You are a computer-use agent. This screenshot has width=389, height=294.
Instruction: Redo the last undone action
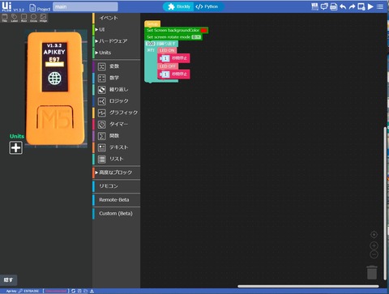tap(352, 6)
